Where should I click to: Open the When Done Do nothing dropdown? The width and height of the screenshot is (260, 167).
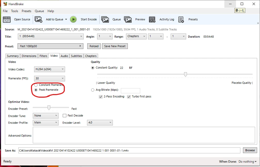click(247, 162)
